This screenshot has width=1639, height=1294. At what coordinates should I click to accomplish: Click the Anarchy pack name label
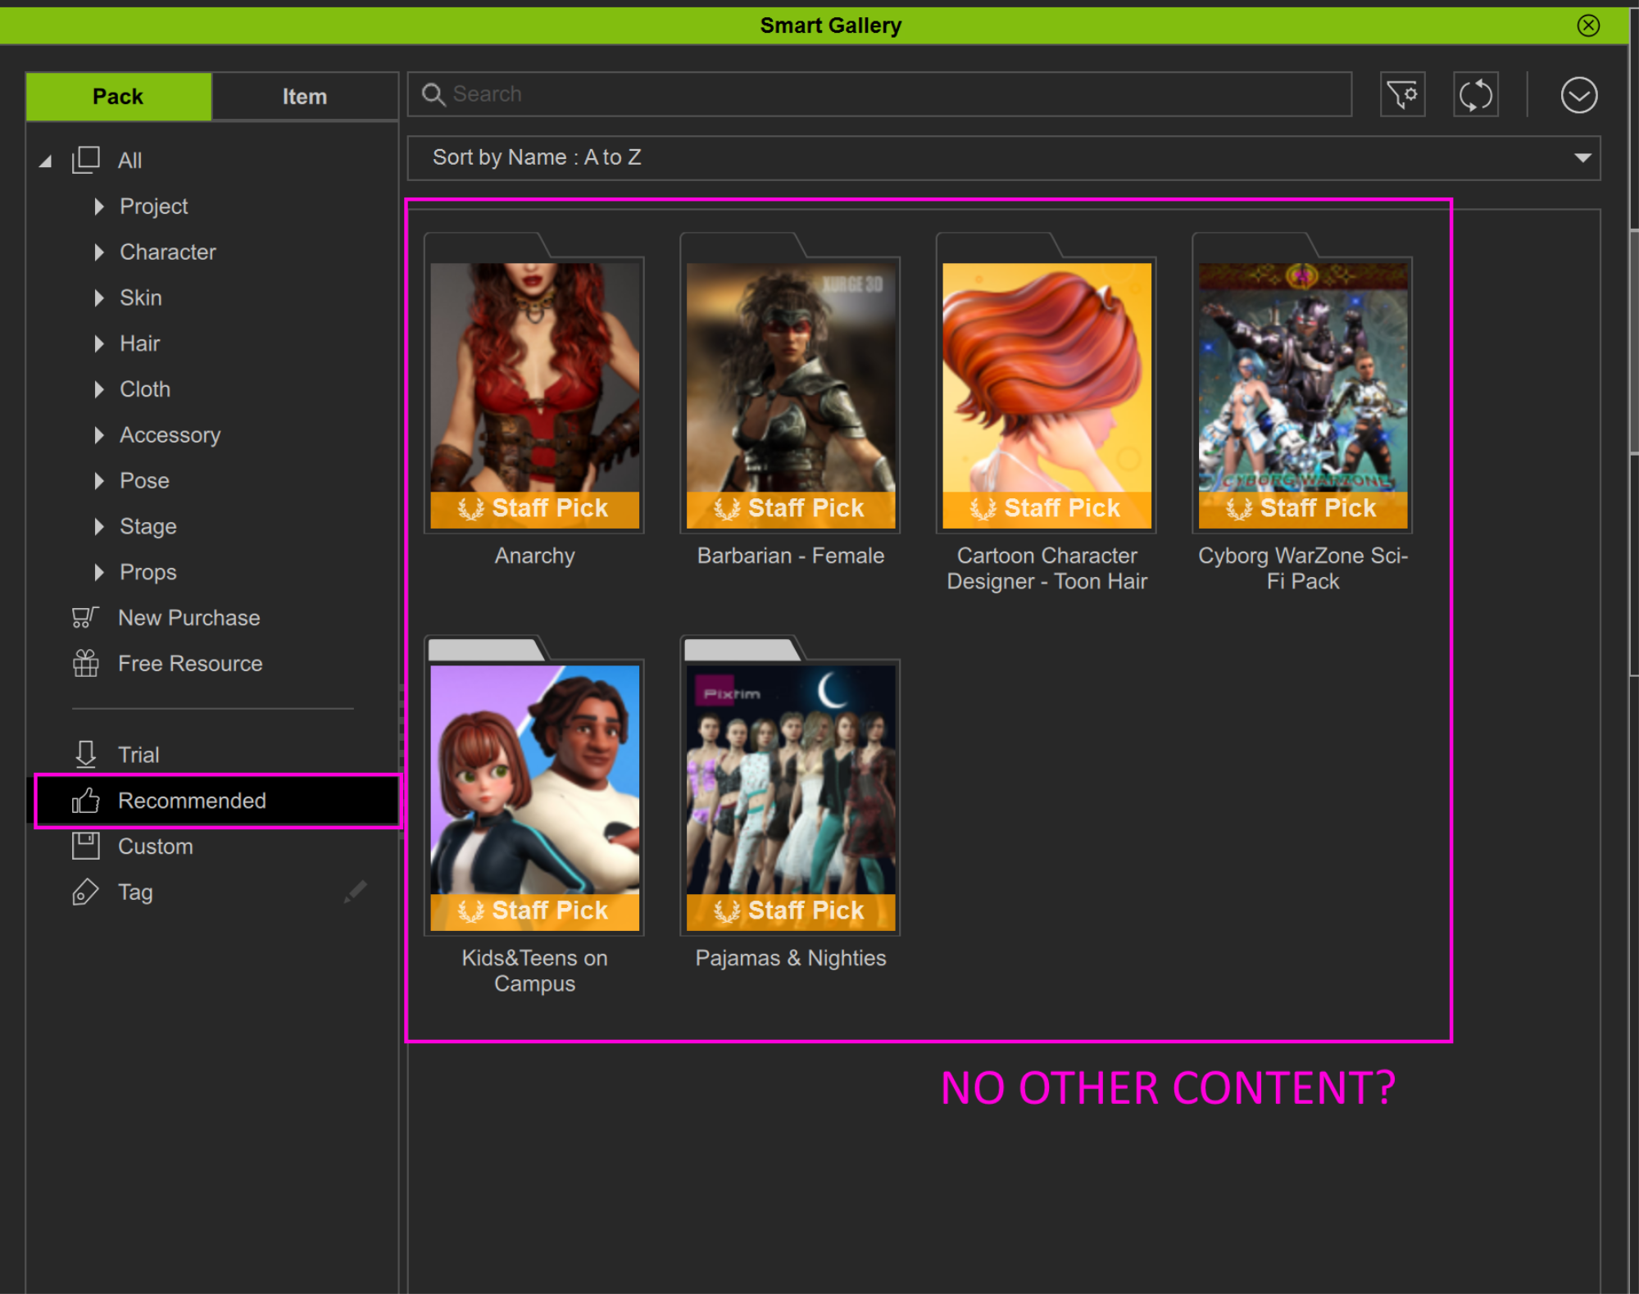534,556
